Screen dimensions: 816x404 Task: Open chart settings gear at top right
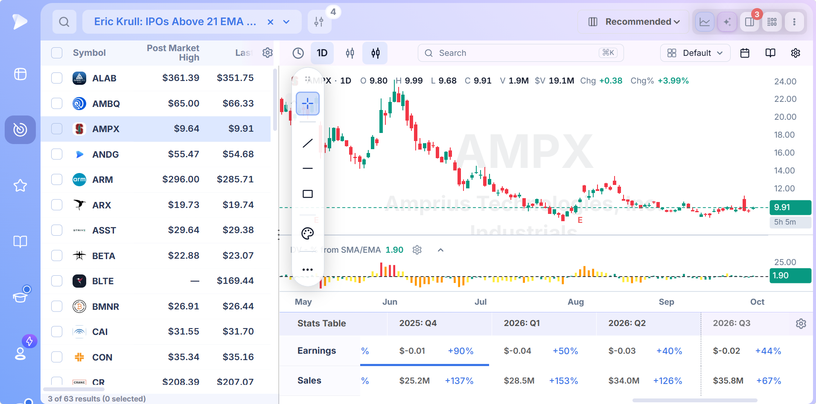796,53
